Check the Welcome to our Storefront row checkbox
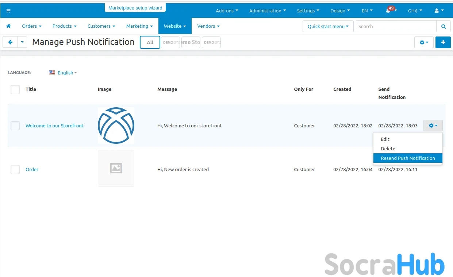Image resolution: width=453 pixels, height=277 pixels. click(x=15, y=126)
